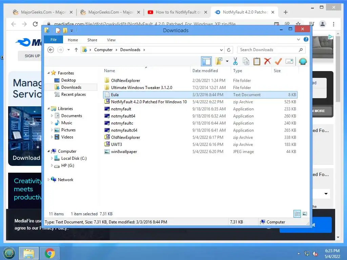Toggle the navigation pane layout button
Image resolution: width=347 pixels, height=260 pixels.
coord(206,62)
